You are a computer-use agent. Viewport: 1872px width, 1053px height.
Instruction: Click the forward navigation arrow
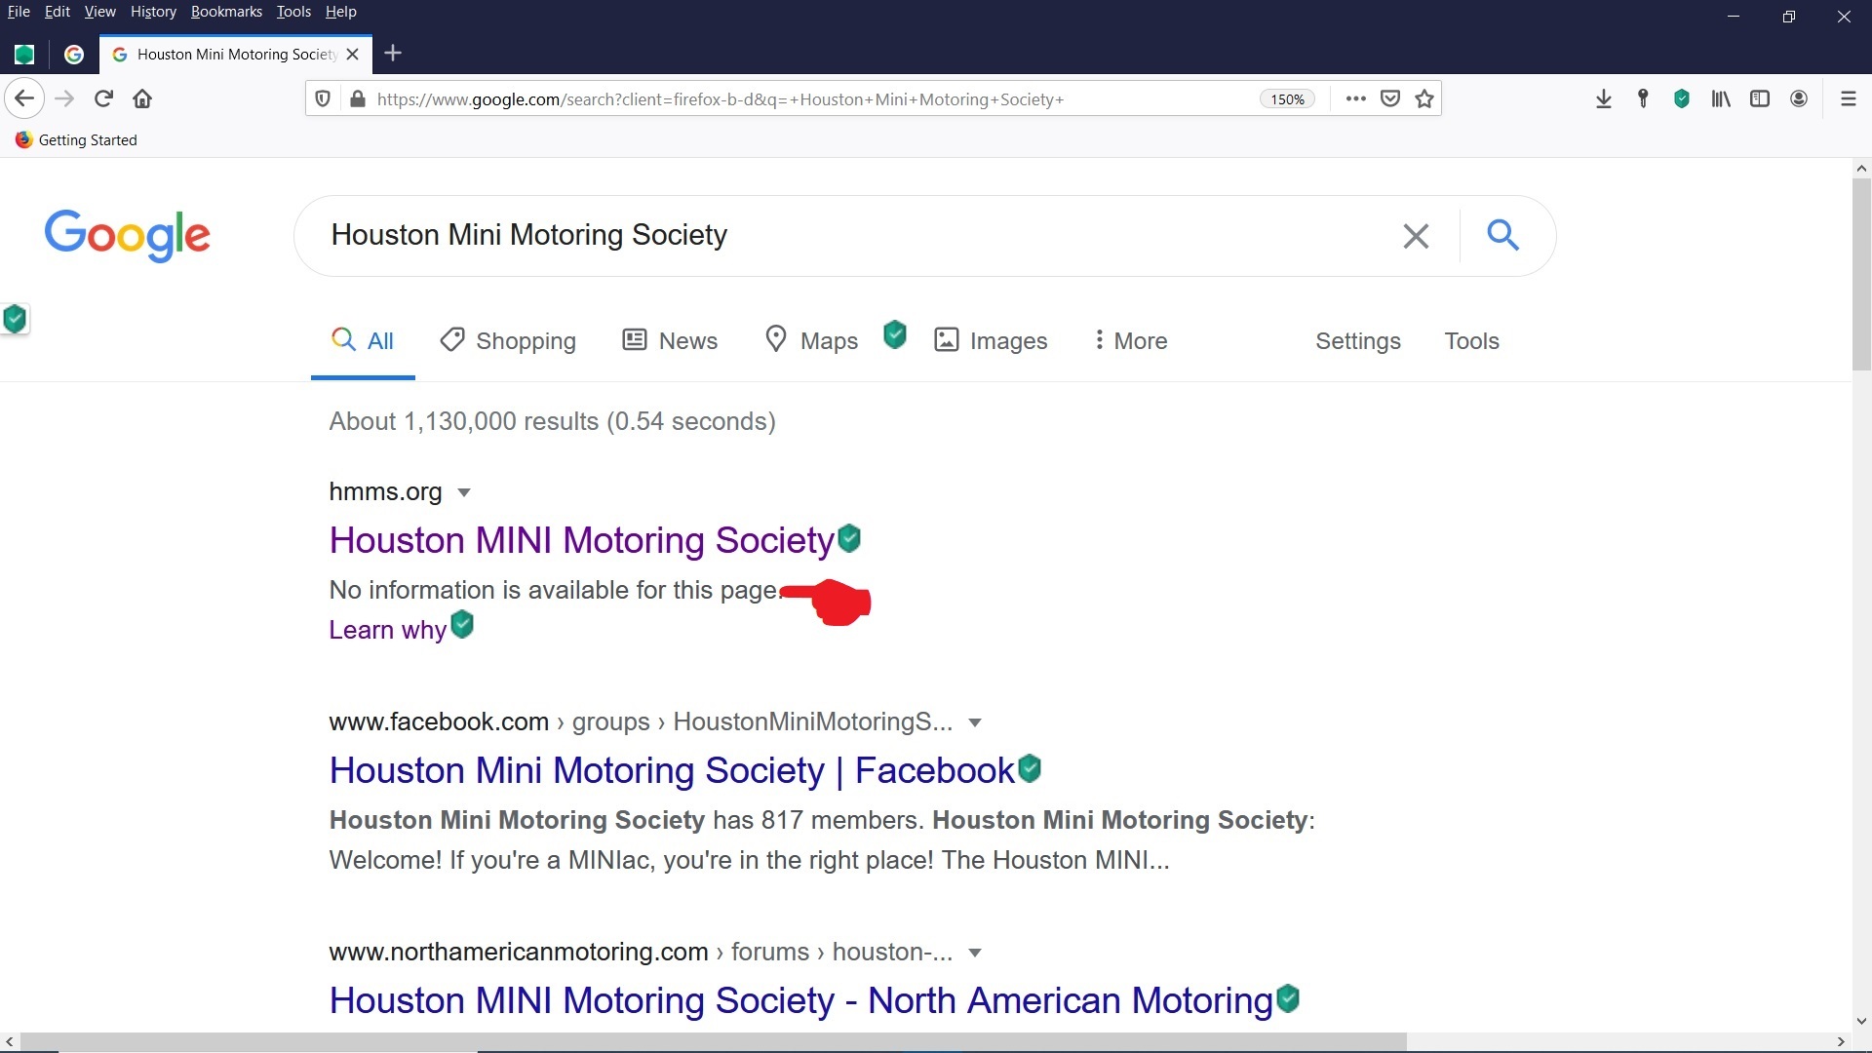64,98
